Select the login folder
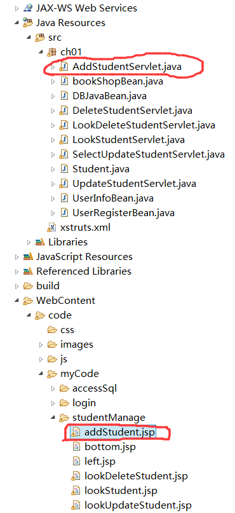 pyautogui.click(x=84, y=403)
